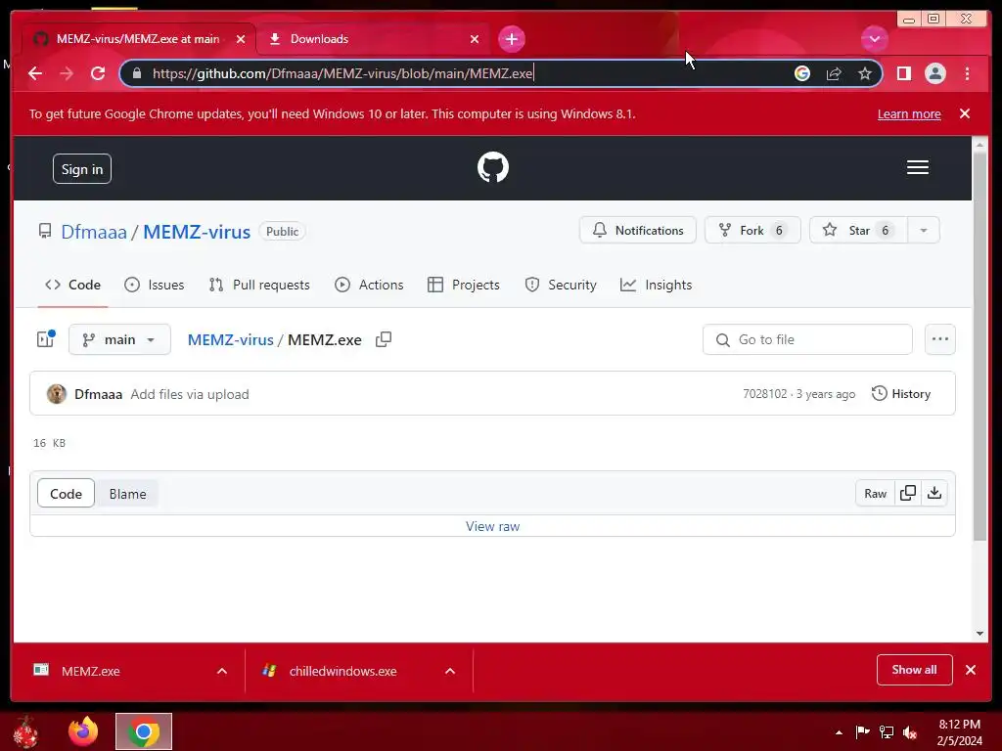1002x751 pixels.
Task: Open the Google lens icon in address bar
Action: coord(802,73)
